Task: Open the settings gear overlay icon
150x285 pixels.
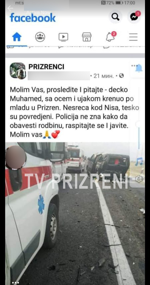Action: [139, 179]
